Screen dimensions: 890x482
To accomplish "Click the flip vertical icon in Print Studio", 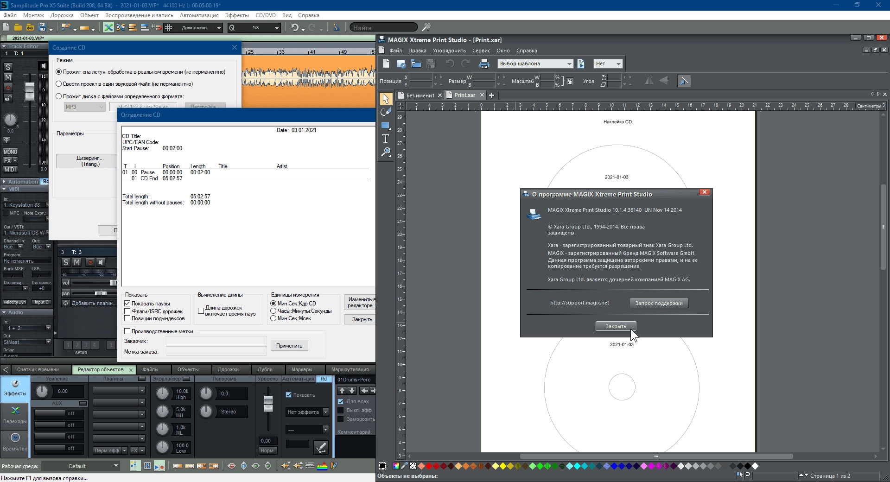I will click(x=664, y=81).
